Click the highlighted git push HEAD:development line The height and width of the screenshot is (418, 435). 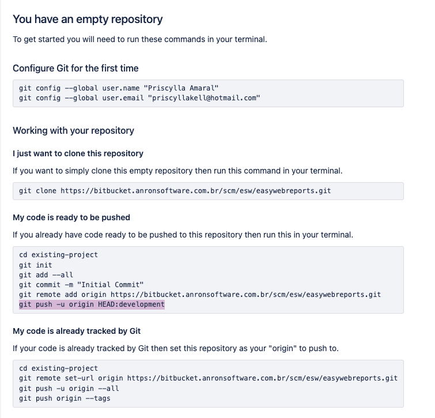[92, 304]
